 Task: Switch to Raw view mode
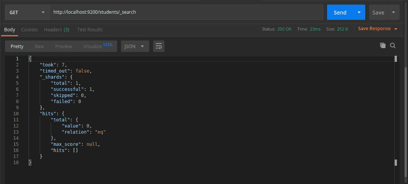point(39,46)
